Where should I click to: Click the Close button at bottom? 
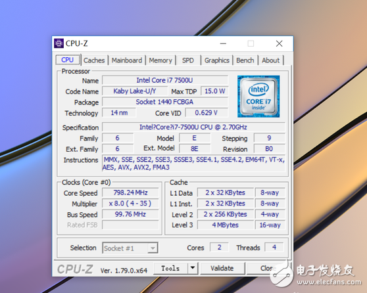click(x=268, y=268)
